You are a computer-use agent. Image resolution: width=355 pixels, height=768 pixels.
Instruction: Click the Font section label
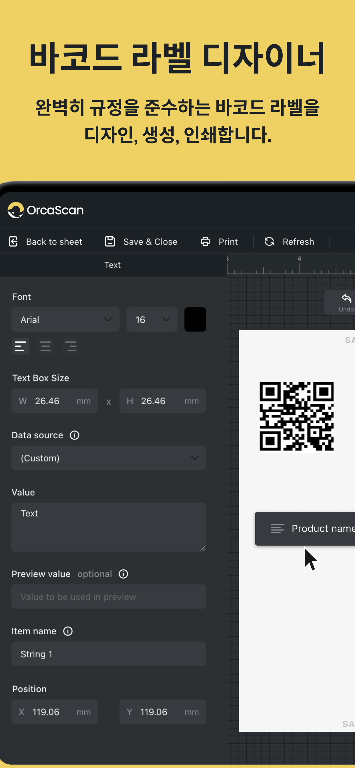pyautogui.click(x=21, y=297)
